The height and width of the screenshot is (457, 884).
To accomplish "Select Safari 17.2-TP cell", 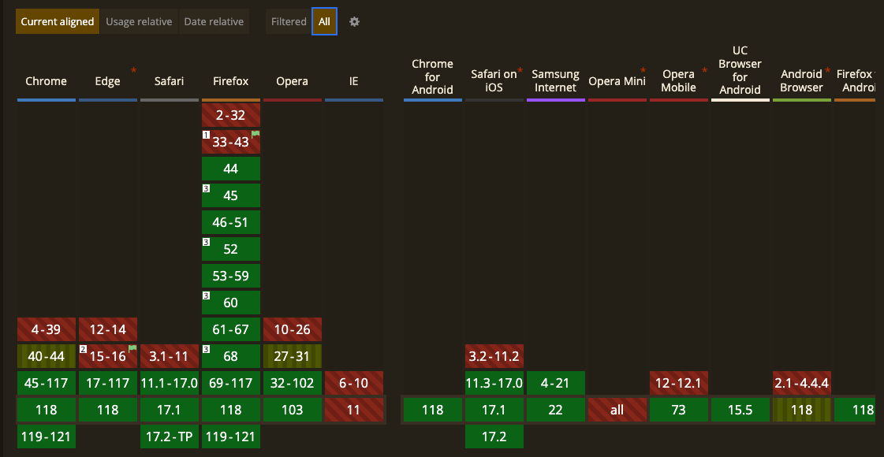I will click(169, 437).
